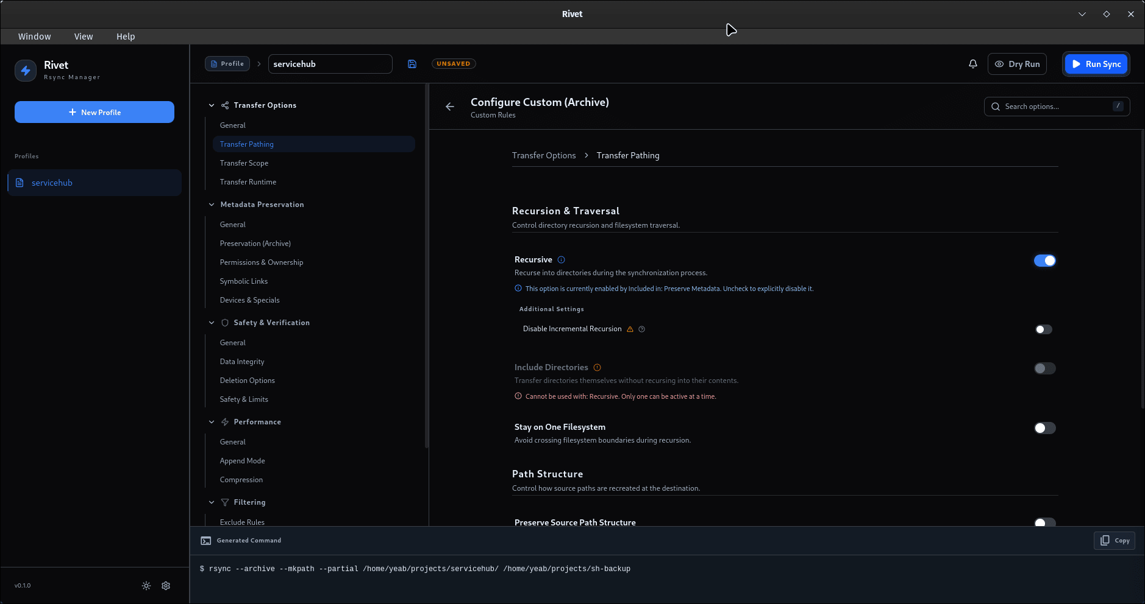Viewport: 1145px width, 604px height.
Task: Click the Safety & Verification shield icon
Action: [x=225, y=323]
